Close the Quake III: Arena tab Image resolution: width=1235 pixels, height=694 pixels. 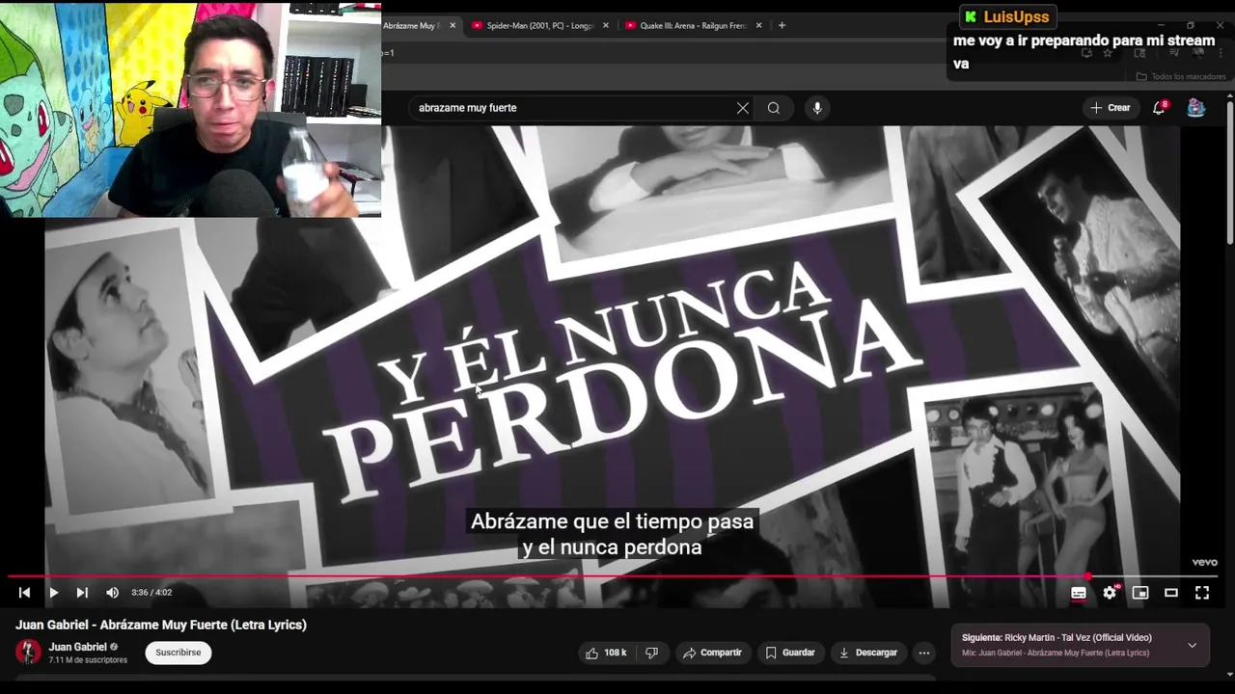pyautogui.click(x=758, y=26)
